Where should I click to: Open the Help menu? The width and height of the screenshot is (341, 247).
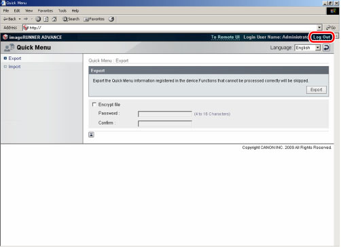pos(75,11)
